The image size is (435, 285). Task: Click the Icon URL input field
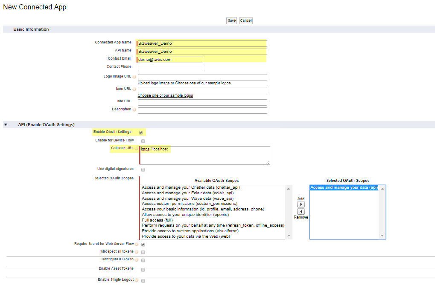coord(202,90)
